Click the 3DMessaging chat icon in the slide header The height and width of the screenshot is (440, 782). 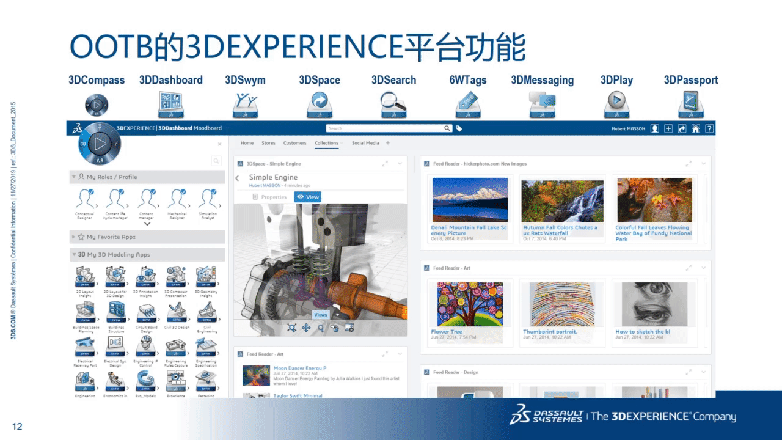pyautogui.click(x=542, y=105)
